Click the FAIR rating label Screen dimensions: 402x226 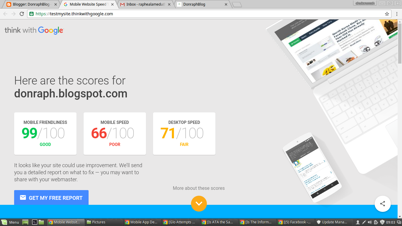click(184, 144)
